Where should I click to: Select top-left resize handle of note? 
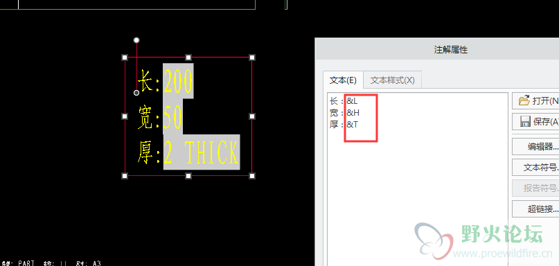click(x=125, y=57)
